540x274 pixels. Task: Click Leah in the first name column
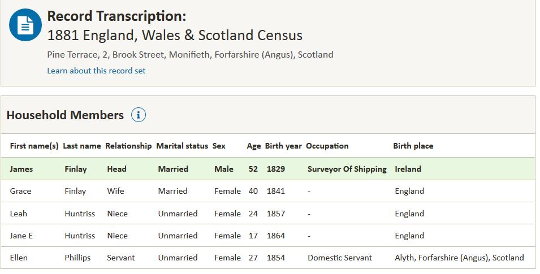click(19, 214)
